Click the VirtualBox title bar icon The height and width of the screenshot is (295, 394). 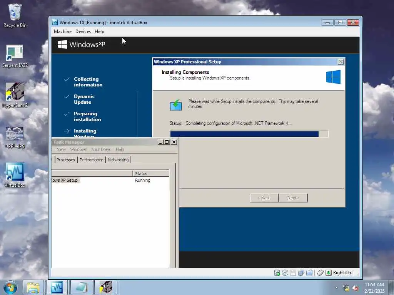point(55,22)
